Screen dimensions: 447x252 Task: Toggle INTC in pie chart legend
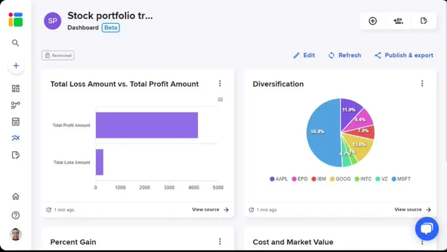[363, 179]
